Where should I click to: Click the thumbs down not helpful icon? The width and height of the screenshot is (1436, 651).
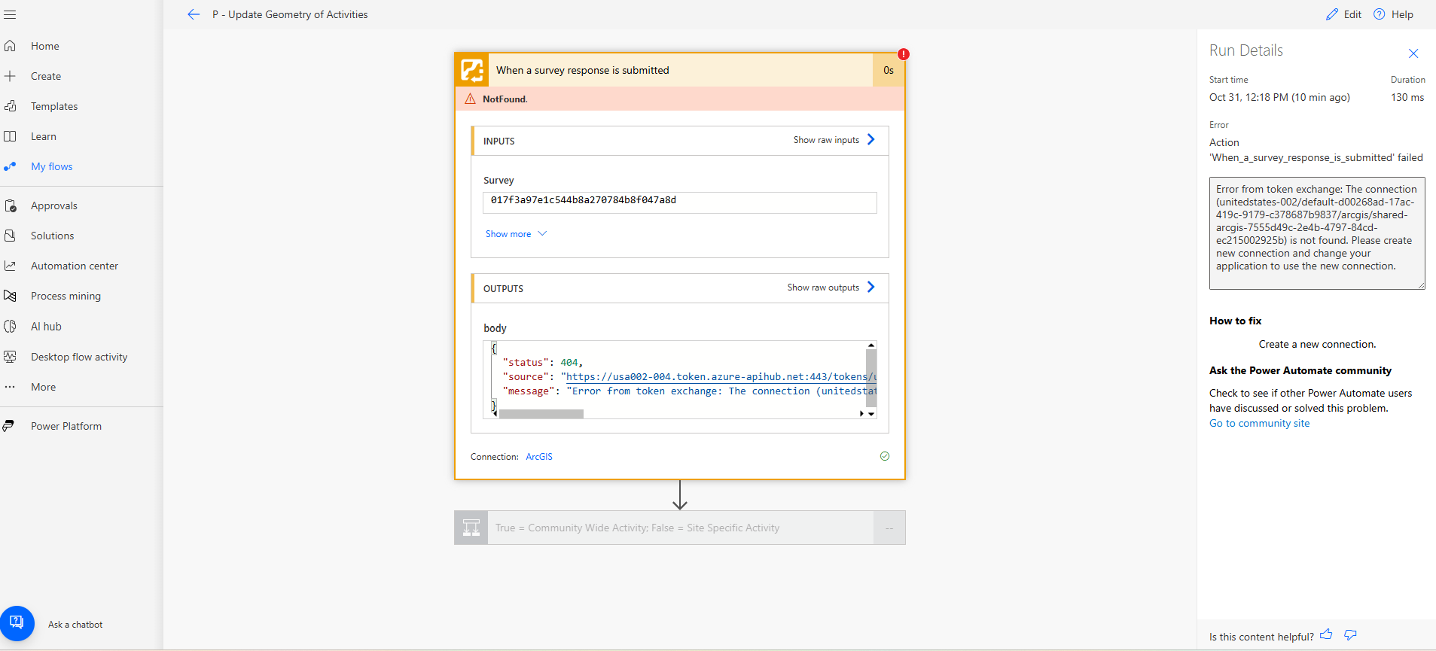coord(1351,635)
